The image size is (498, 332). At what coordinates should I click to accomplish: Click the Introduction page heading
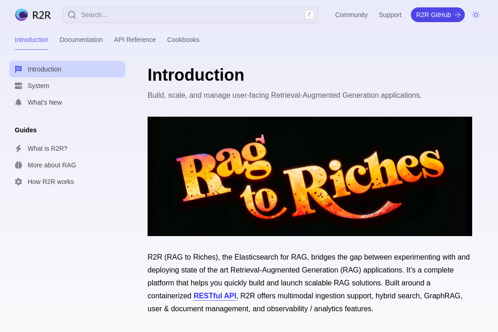pyautogui.click(x=196, y=75)
